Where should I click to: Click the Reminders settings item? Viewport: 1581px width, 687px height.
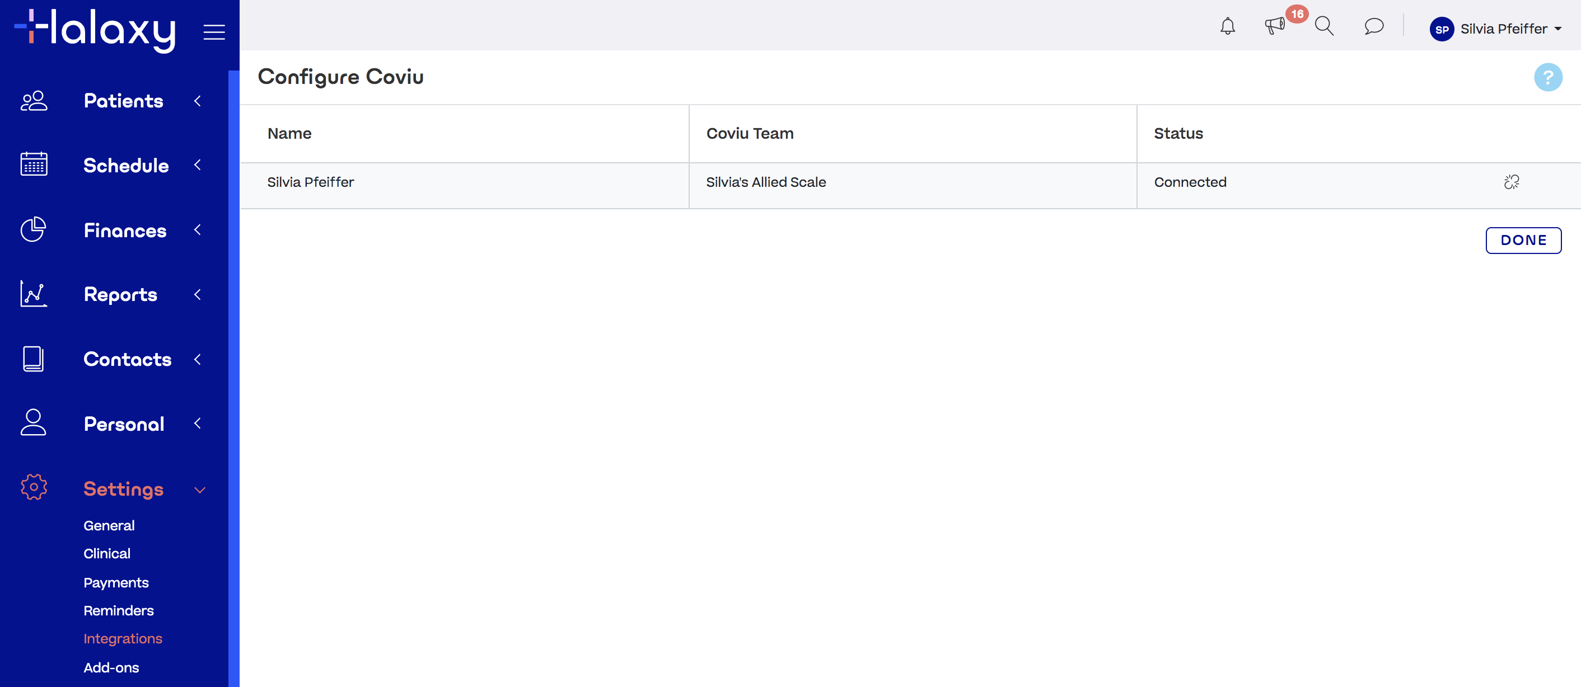119,609
